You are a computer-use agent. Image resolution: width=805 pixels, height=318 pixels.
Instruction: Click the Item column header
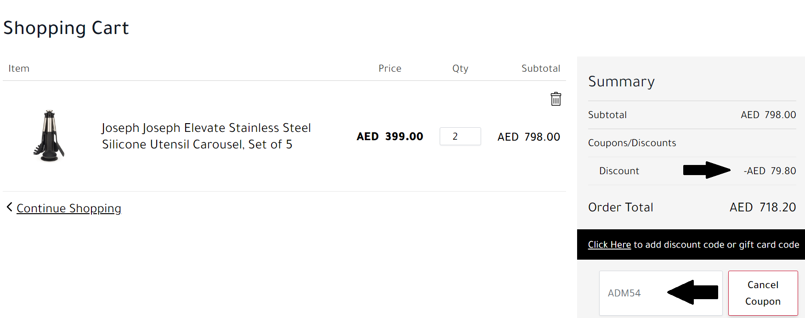[x=19, y=68]
